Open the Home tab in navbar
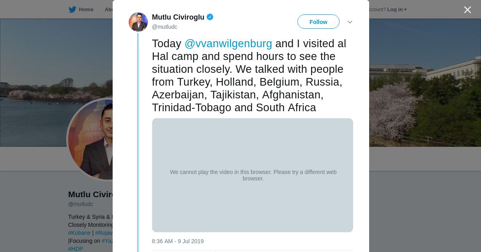This screenshot has width=481, height=252. 86,10
